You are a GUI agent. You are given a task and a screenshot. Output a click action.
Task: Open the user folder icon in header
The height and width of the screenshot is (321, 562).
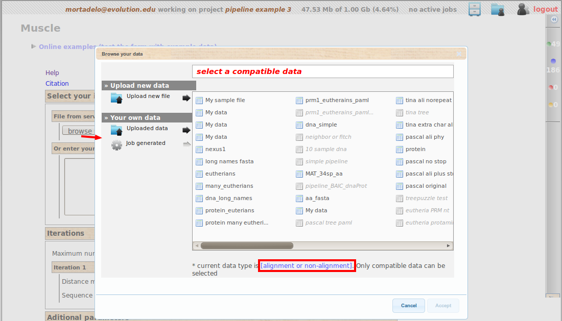point(498,9)
